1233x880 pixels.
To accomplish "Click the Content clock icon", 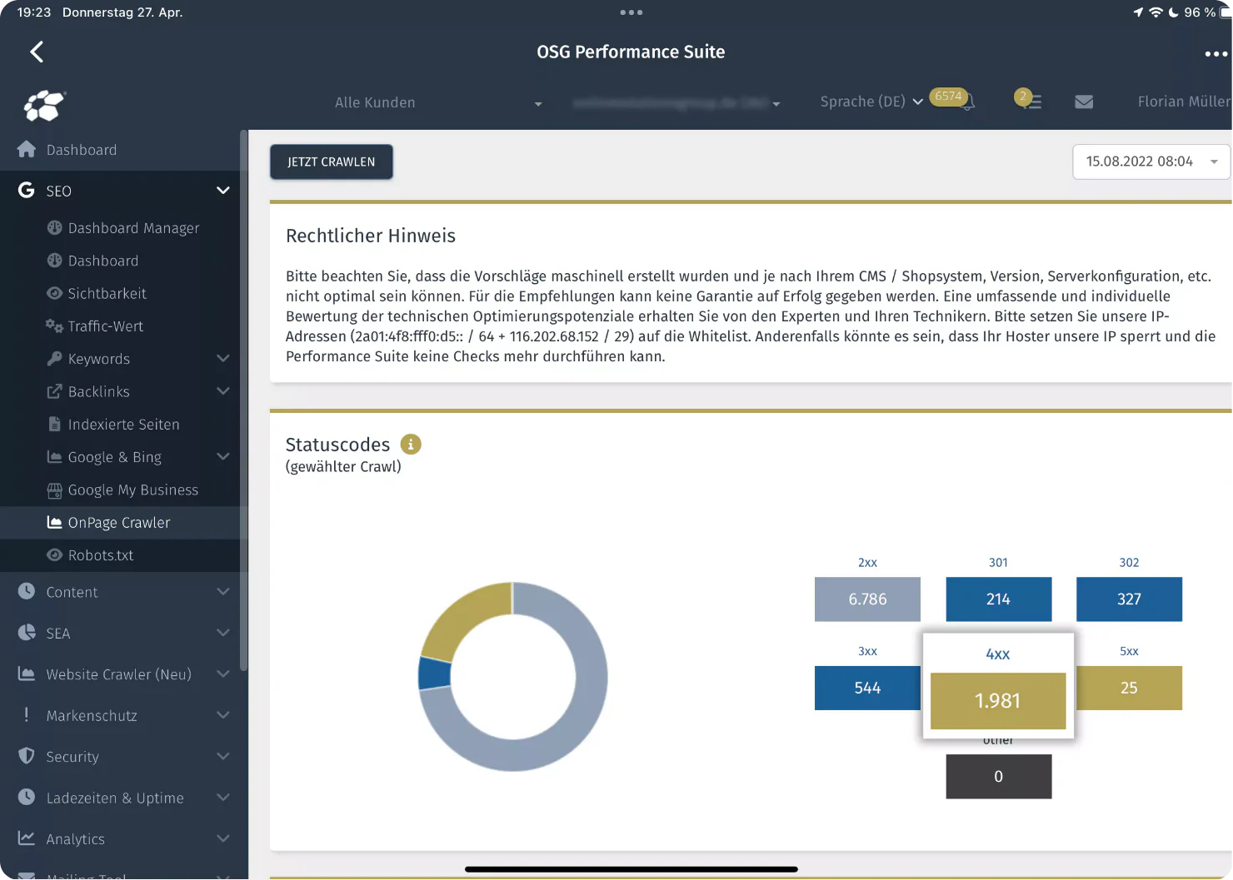I will pyautogui.click(x=27, y=591).
